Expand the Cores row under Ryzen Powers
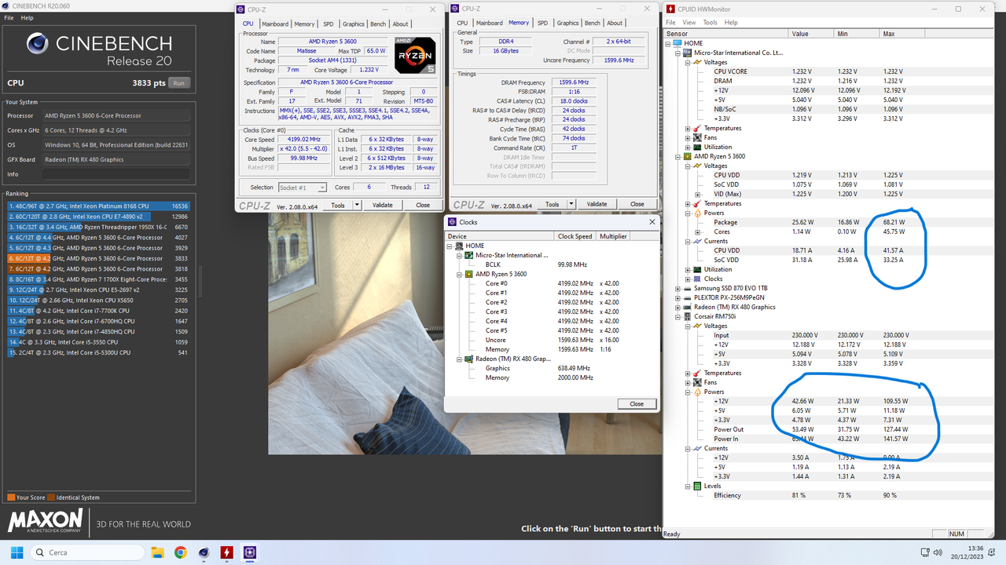 click(697, 231)
